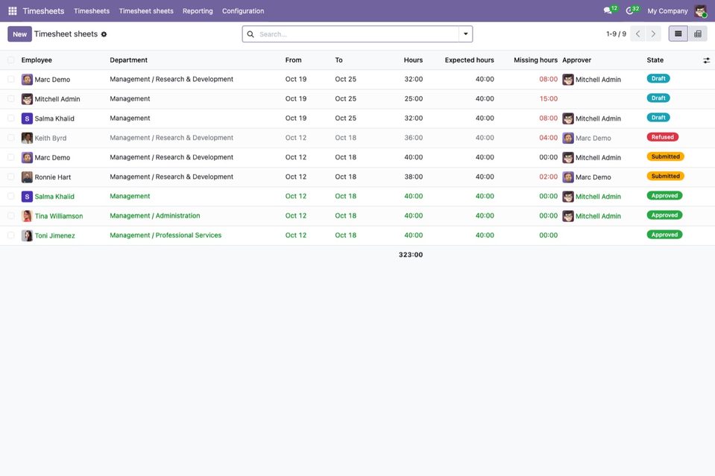715x476 pixels.
Task: Click the 1-9 / 9 pager counter
Action: click(x=616, y=34)
